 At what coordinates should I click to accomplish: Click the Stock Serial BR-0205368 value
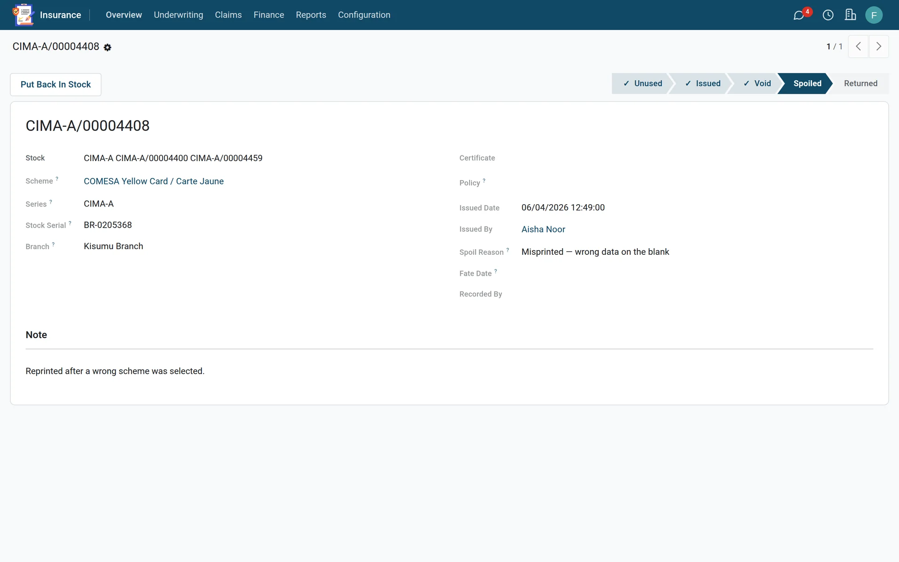click(x=108, y=225)
